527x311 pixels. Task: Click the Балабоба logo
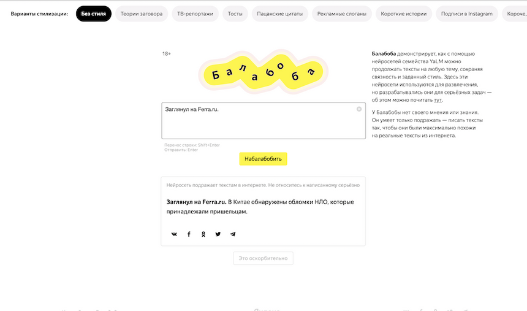[263, 71]
